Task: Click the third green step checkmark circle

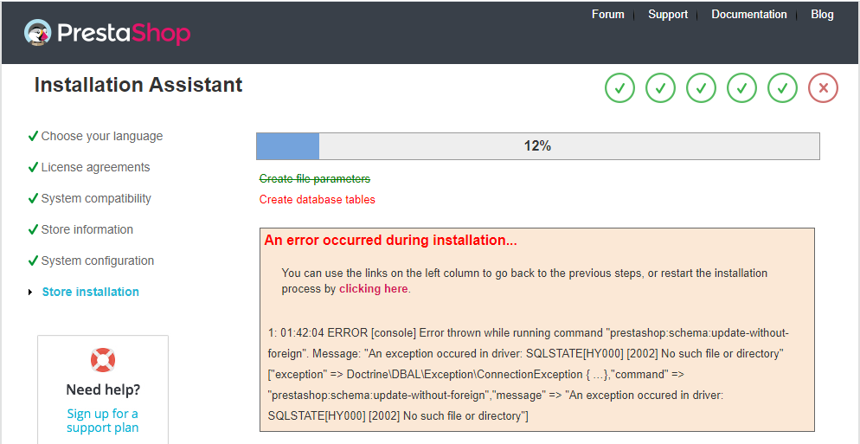Action: click(x=701, y=87)
